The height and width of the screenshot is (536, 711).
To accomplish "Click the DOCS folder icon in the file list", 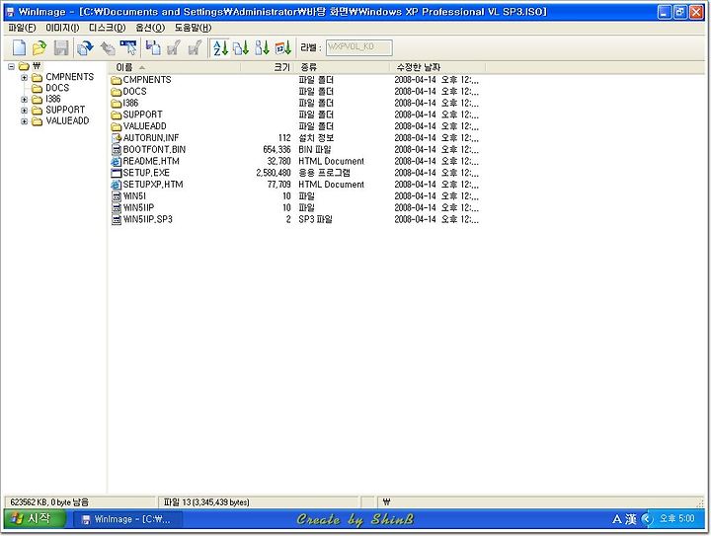I will 117,92.
